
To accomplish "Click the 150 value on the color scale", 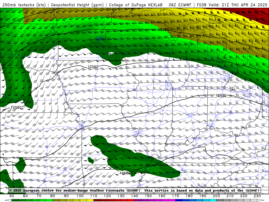I will [x=148, y=196].
